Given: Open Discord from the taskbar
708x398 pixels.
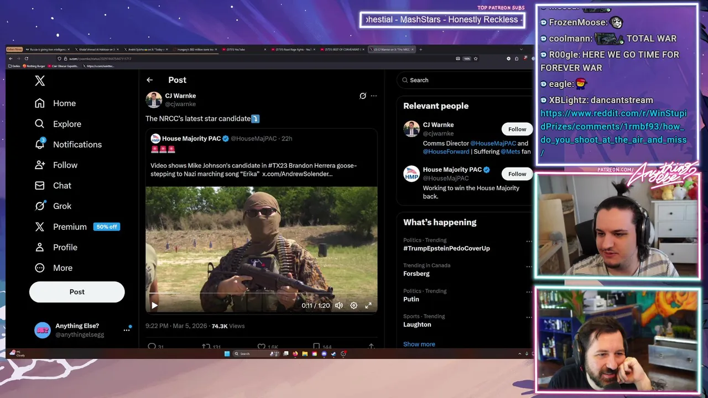Looking at the screenshot, I should point(324,354).
